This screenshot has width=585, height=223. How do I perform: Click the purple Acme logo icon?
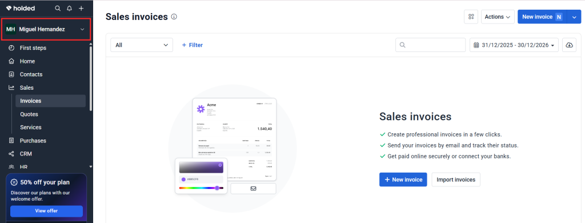(x=201, y=109)
